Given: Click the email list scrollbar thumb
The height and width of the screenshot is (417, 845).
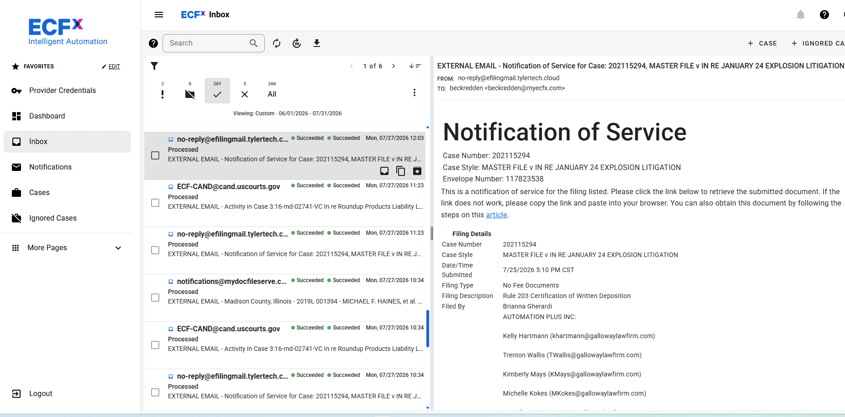Looking at the screenshot, I should [x=428, y=328].
